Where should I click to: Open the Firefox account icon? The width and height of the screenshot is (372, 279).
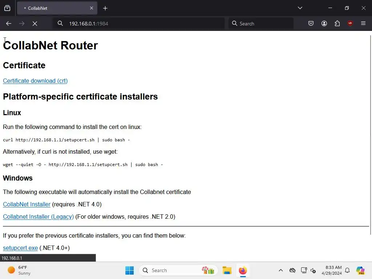[x=324, y=23]
